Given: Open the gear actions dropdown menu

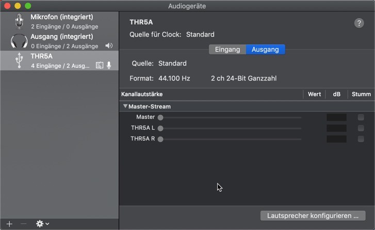Looking at the screenshot, I should click(42, 224).
